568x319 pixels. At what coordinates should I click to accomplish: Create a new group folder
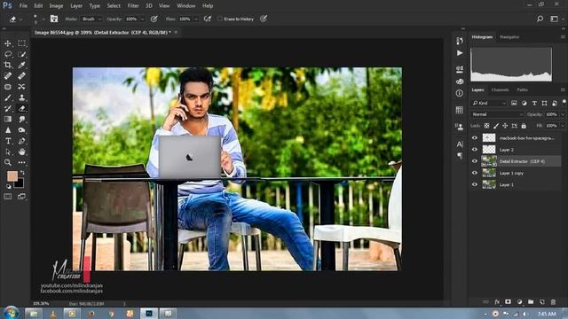pos(531,301)
